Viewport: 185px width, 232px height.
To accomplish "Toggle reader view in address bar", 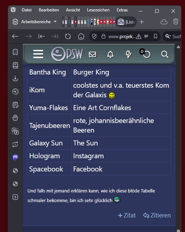I will pyautogui.click(x=146, y=36).
